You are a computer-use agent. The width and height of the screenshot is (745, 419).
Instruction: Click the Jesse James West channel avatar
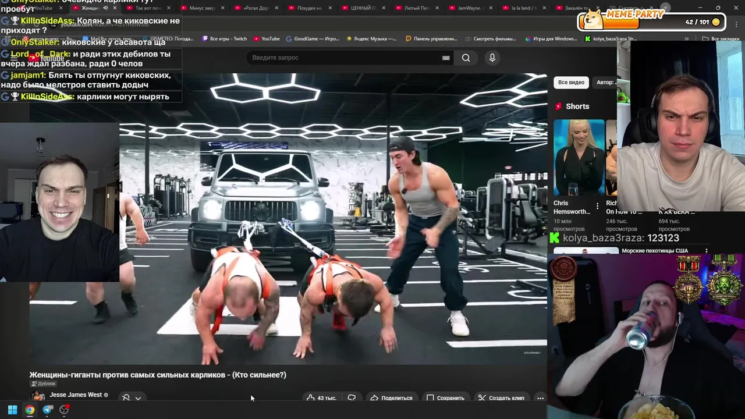[38, 397]
